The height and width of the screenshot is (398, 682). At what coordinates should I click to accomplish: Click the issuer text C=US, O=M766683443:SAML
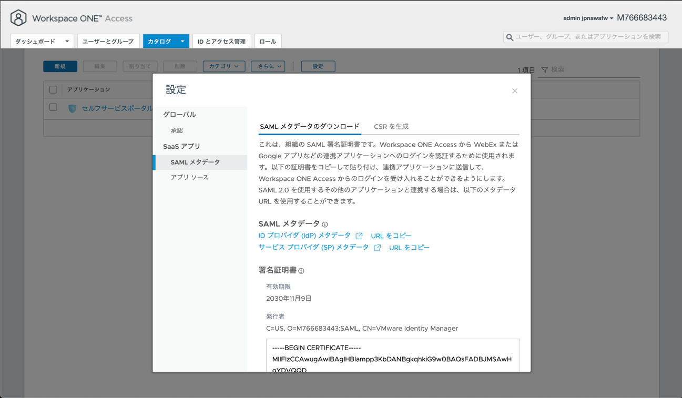pos(362,329)
